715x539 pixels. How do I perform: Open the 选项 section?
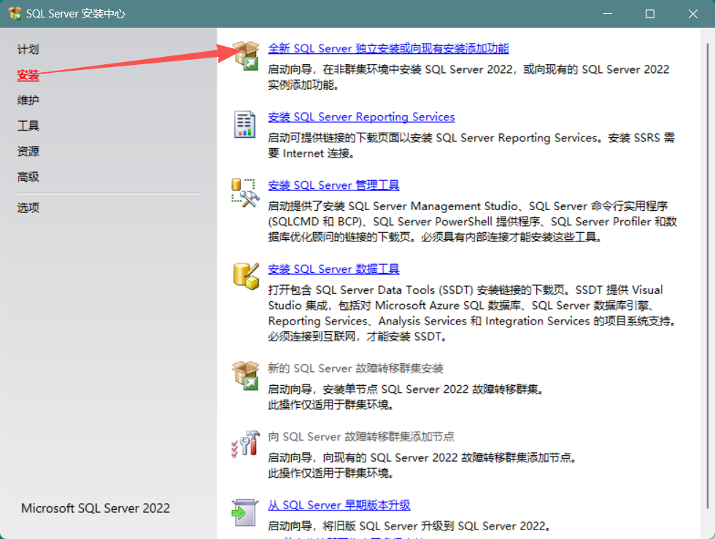point(28,208)
